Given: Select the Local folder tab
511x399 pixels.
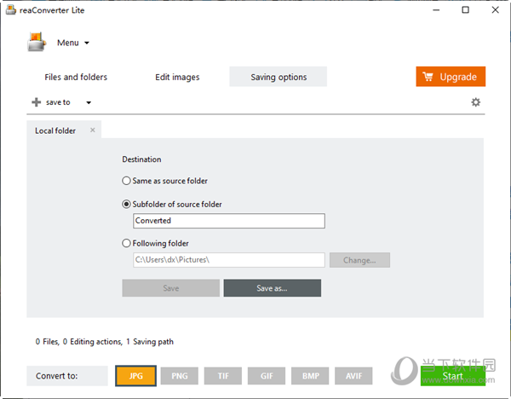Looking at the screenshot, I should tap(55, 130).
